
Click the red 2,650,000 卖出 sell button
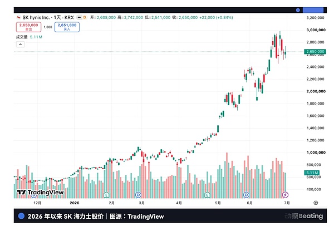click(29, 27)
